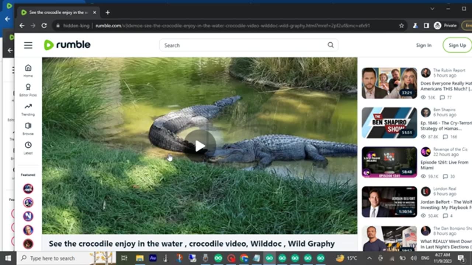Close the crocodile video tab
Viewport: 472px width, 265px height.
(94, 12)
